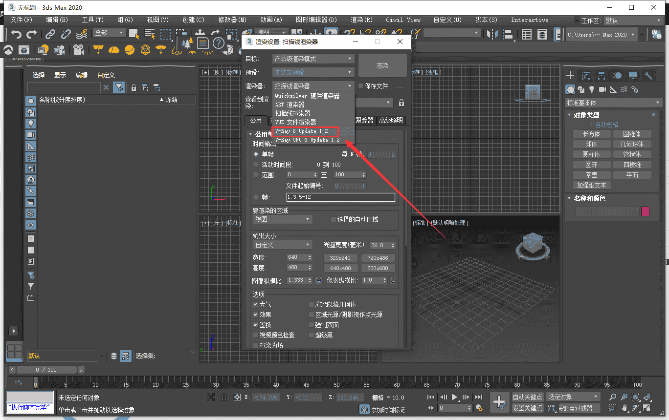The width and height of the screenshot is (669, 420).
Task: Click the frame range field showing 1,3,5-12
Action: point(340,197)
